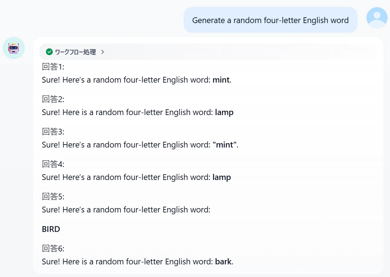Click the 回答2: heading
This screenshot has height=277, width=390.
[x=53, y=99]
